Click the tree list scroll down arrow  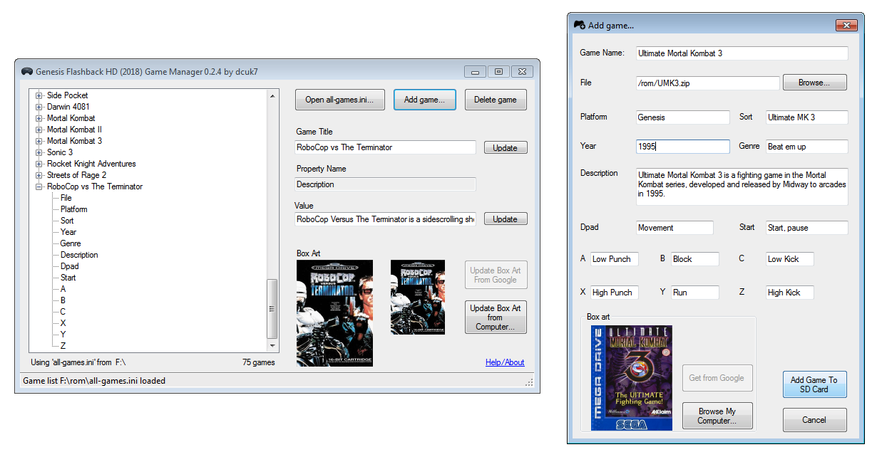click(x=272, y=346)
